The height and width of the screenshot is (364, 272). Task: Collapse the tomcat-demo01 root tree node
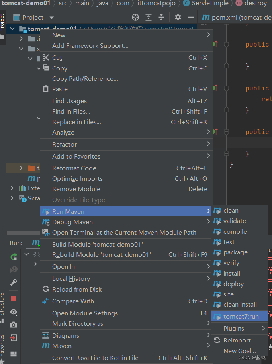(12, 29)
